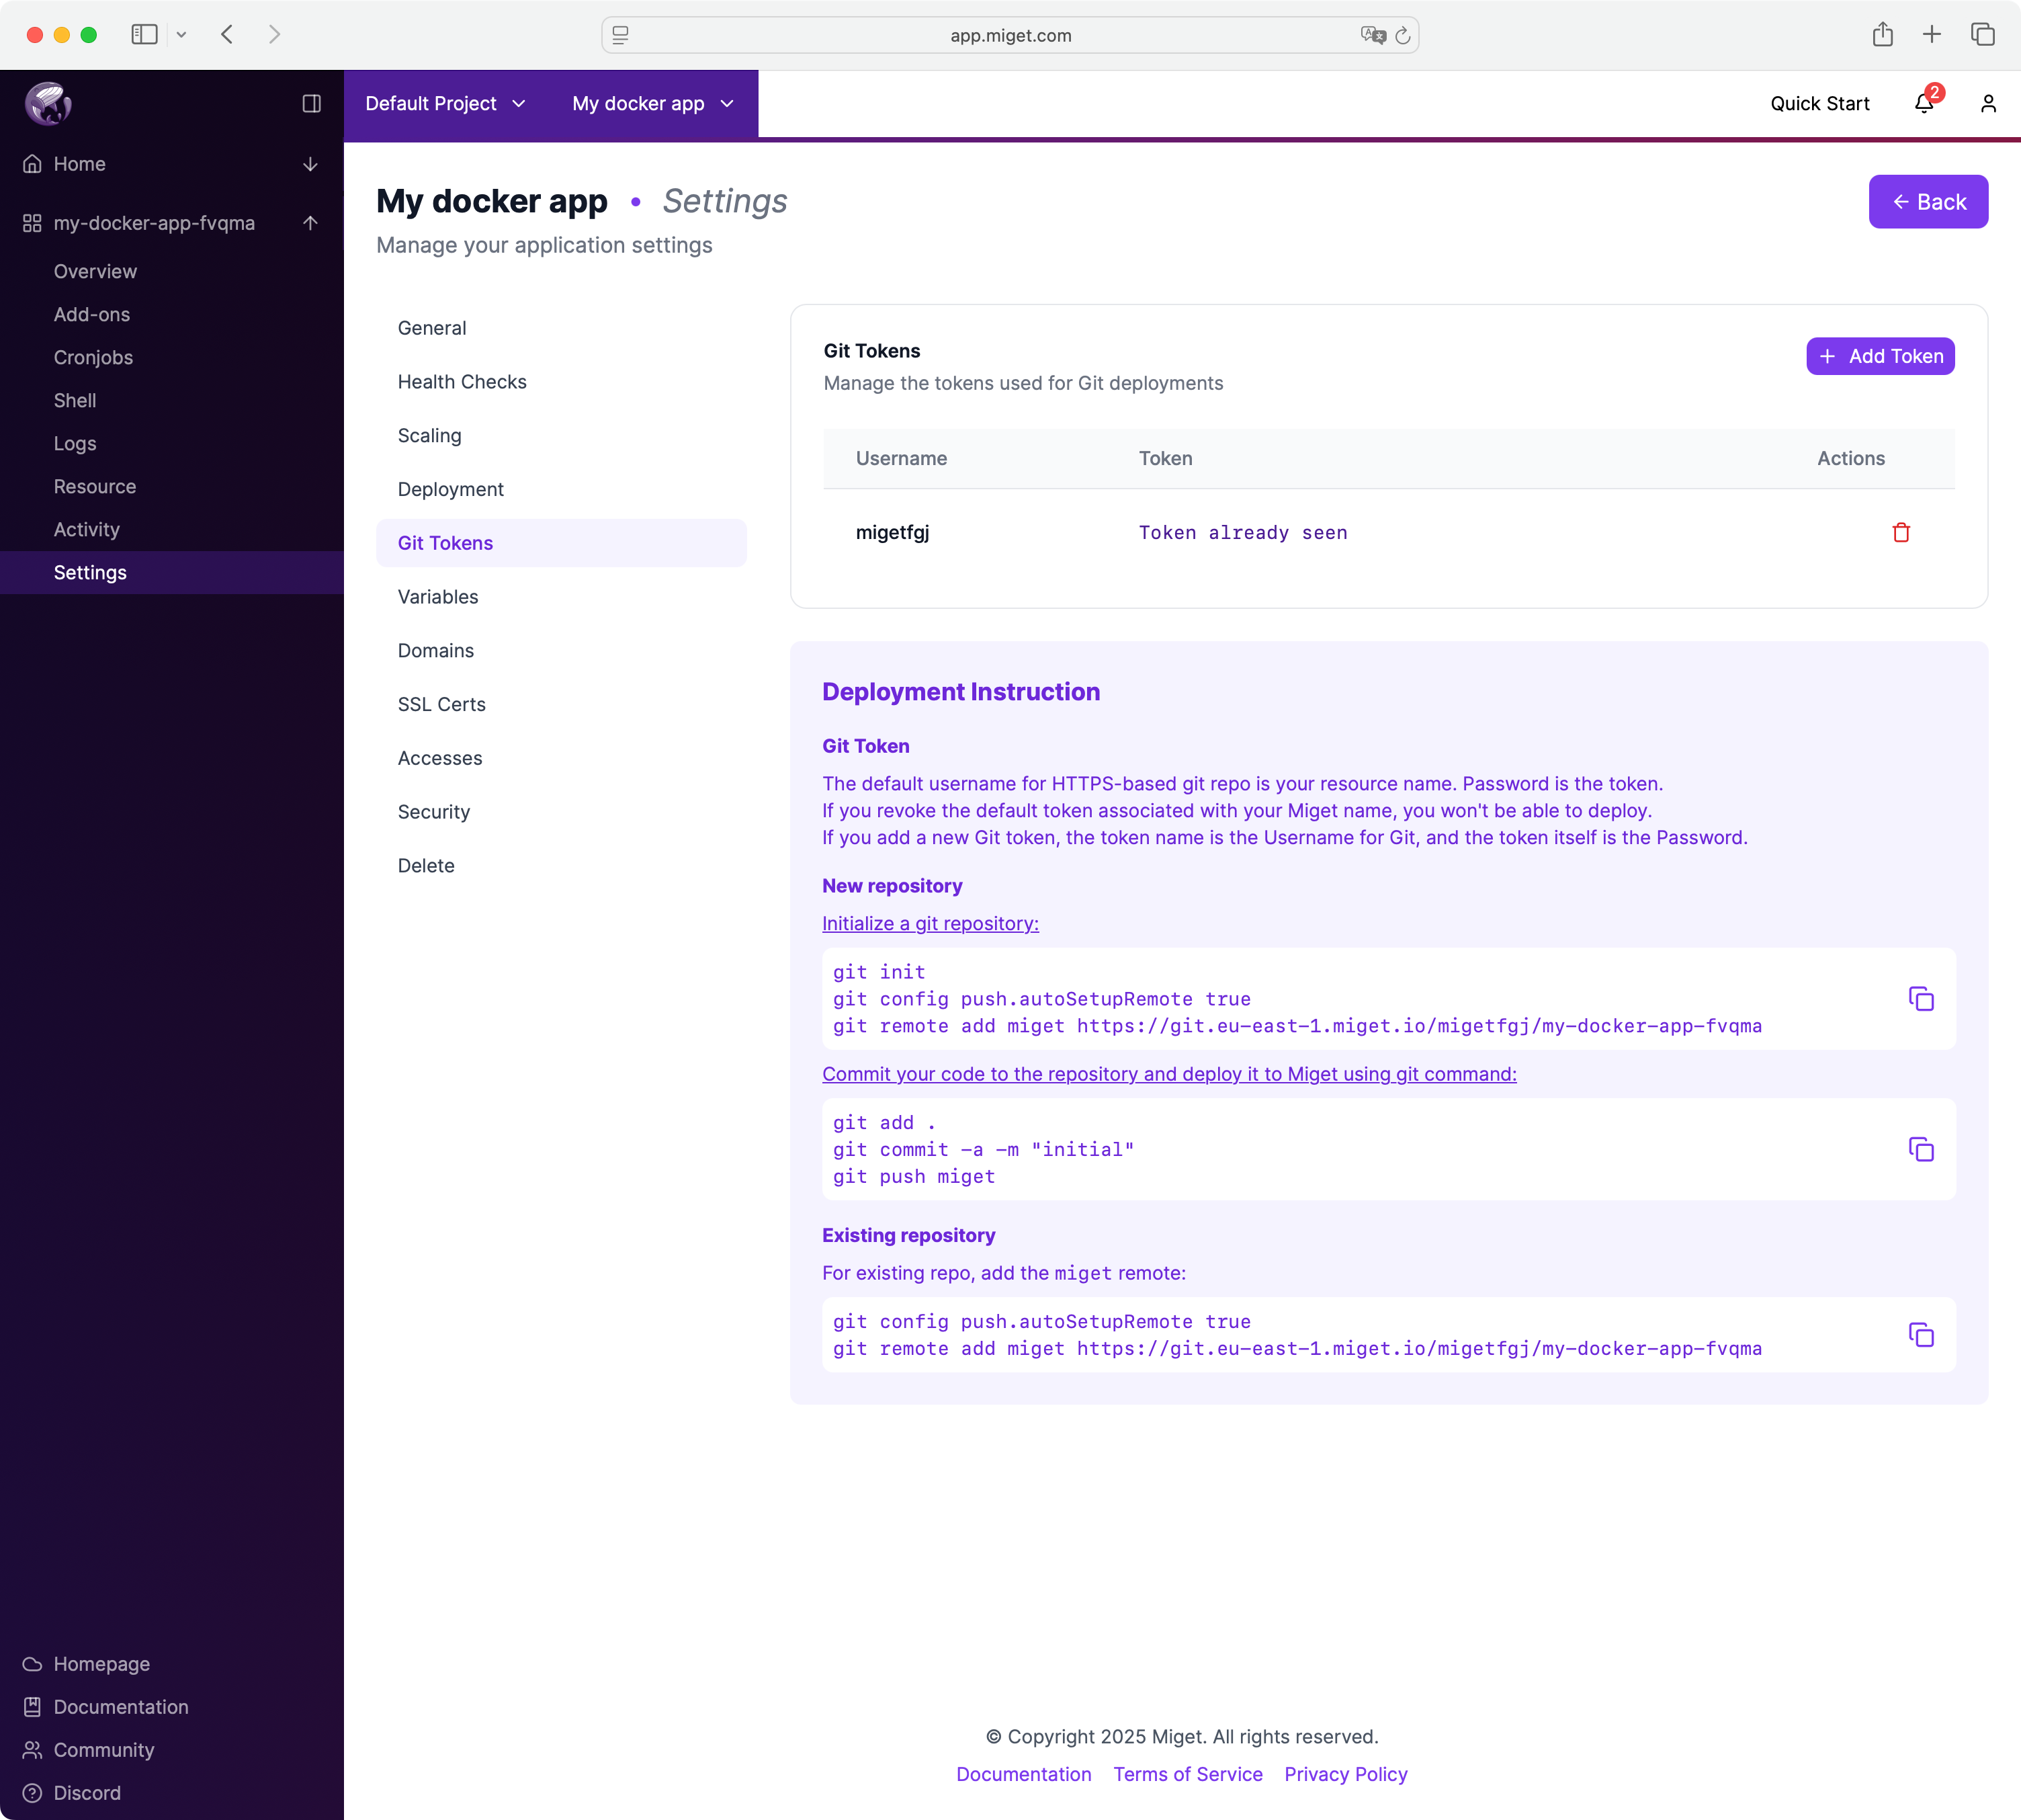This screenshot has width=2021, height=1820.
Task: Open Documentation link in sidebar
Action: pos(120,1706)
